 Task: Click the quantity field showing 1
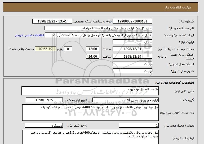(139, 126)
